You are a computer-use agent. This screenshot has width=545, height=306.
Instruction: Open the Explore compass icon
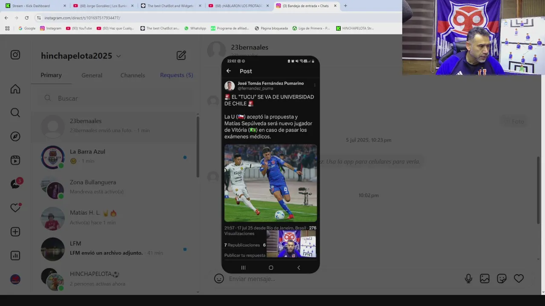(x=15, y=136)
